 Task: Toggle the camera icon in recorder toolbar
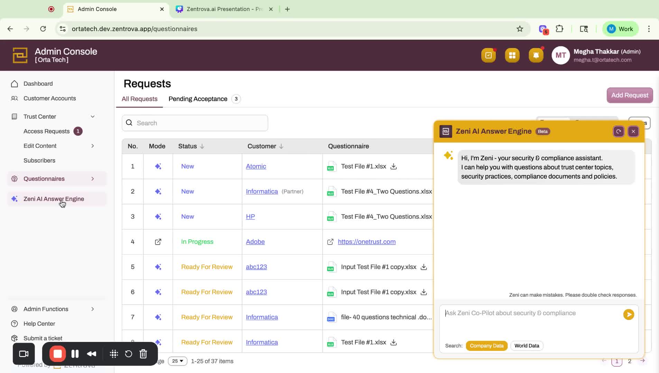(24, 354)
